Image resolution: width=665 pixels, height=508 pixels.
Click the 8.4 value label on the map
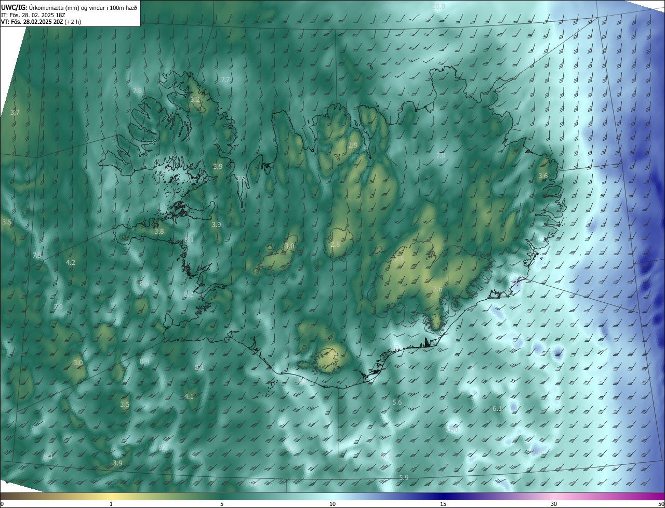(144, 361)
